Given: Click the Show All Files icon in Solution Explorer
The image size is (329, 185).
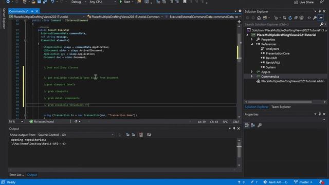Looking at the screenshot, I should [302, 18].
